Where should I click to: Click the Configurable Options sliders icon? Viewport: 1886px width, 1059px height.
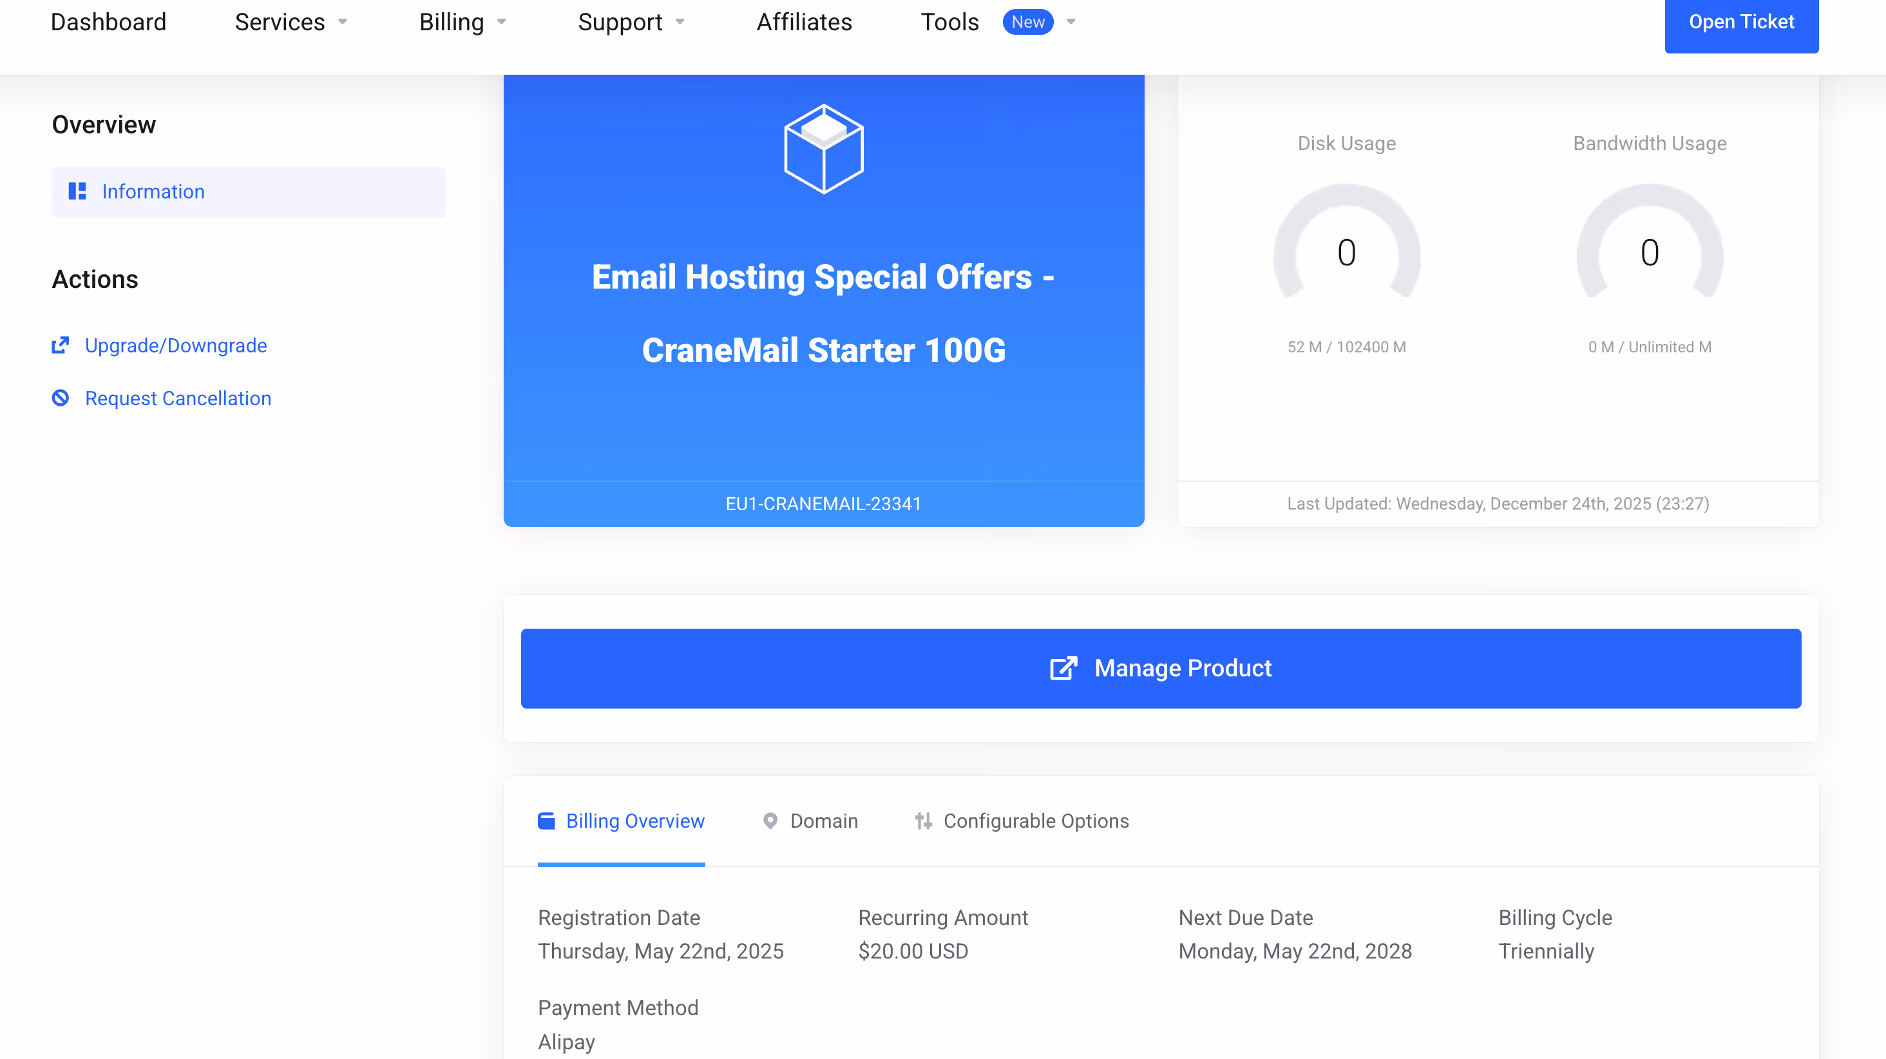[923, 821]
